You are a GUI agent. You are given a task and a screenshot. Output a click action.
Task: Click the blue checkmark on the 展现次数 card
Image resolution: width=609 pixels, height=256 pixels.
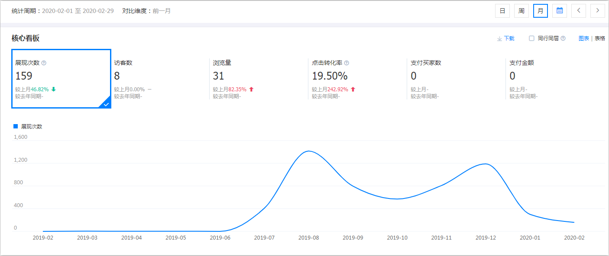coord(105,104)
